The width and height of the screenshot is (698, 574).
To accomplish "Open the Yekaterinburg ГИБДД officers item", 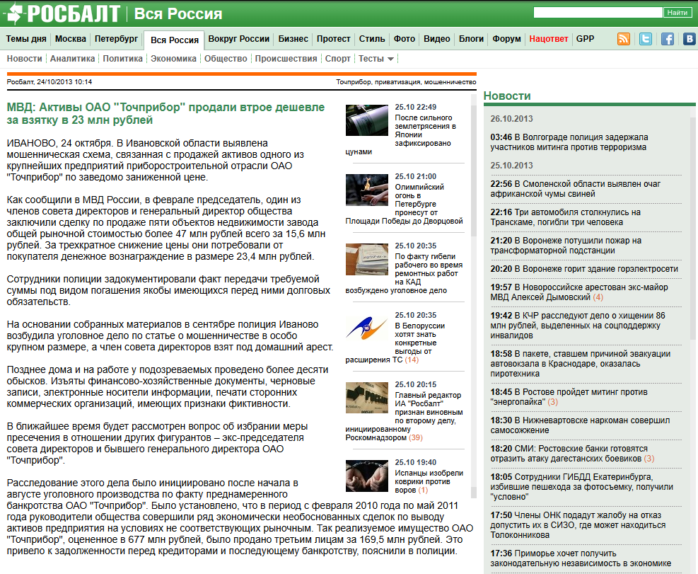I will [581, 487].
